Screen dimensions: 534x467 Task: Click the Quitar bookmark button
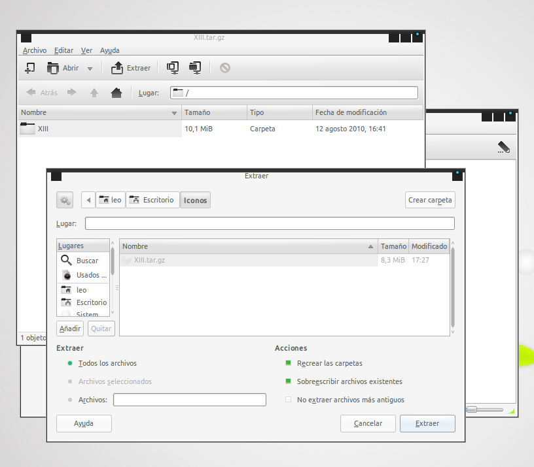101,329
